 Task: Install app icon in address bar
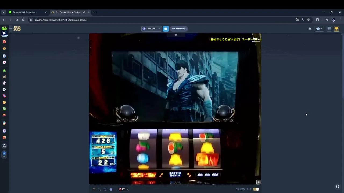click(x=297, y=20)
